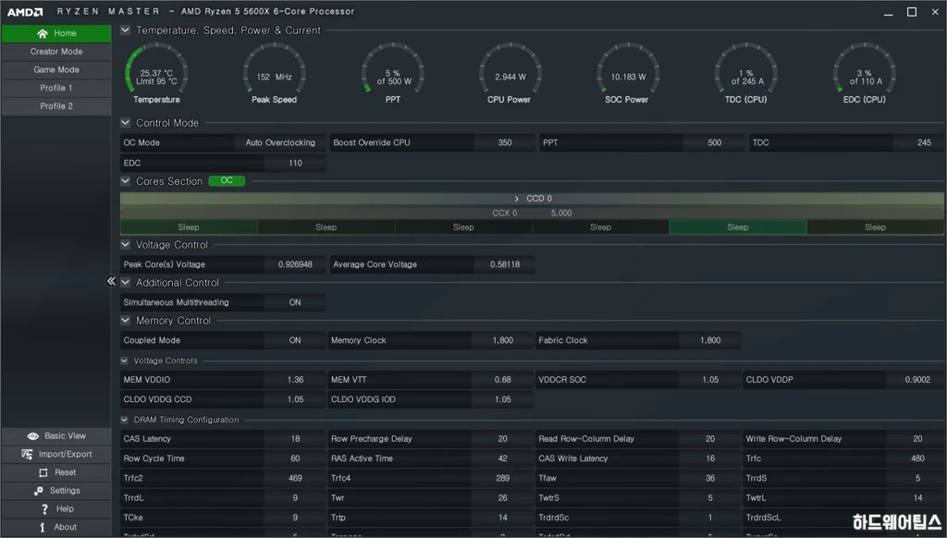The image size is (947, 538).
Task: Collapse the Control Mode section
Action: click(125, 123)
